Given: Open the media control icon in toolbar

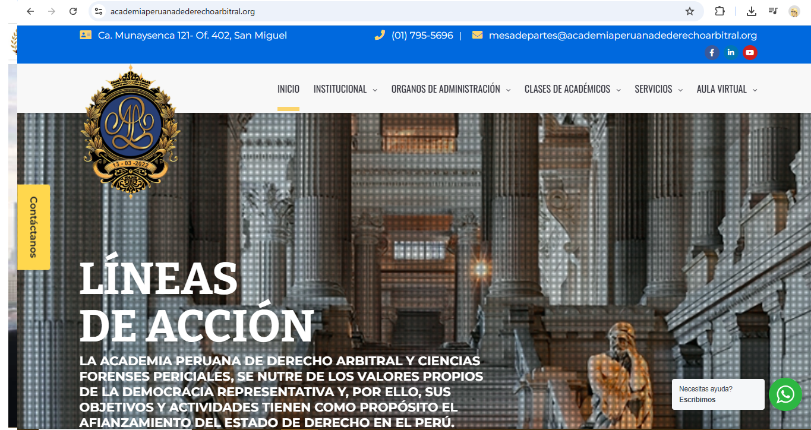Looking at the screenshot, I should [x=773, y=11].
